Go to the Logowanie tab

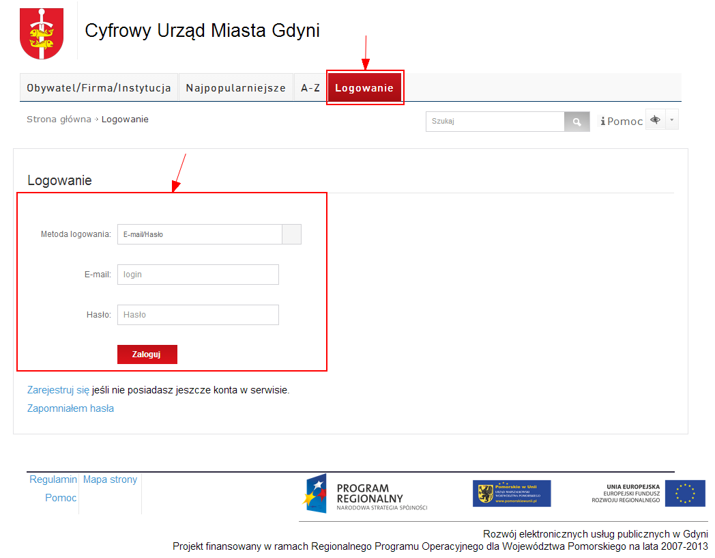tap(364, 88)
